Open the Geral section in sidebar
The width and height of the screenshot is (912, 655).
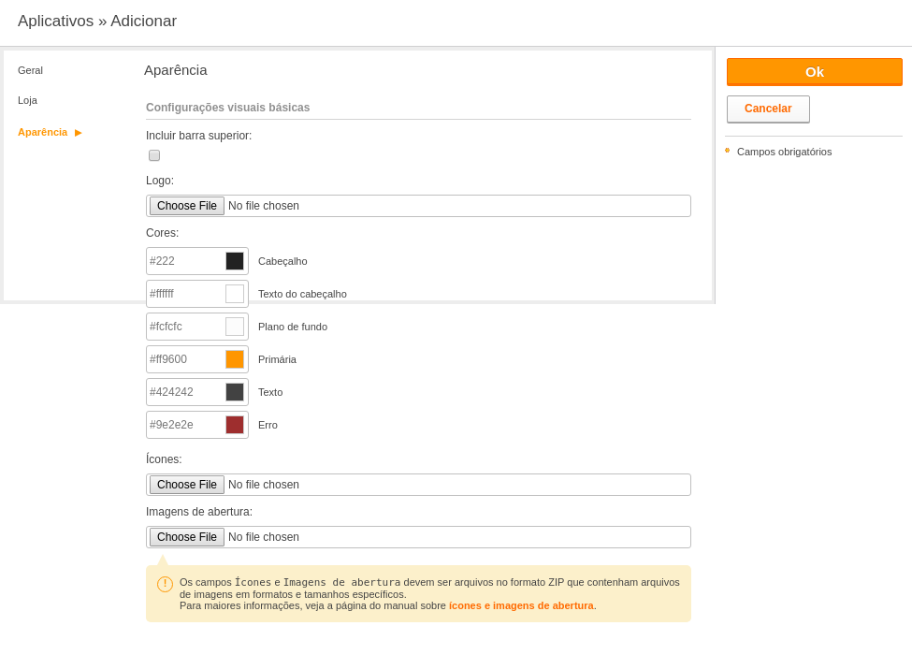coord(30,70)
